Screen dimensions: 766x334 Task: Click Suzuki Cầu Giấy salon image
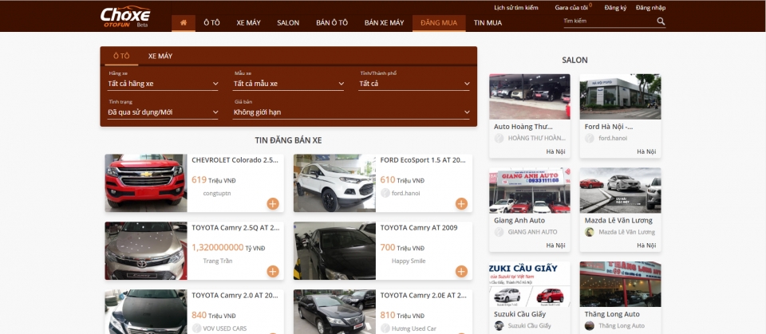coord(530,285)
